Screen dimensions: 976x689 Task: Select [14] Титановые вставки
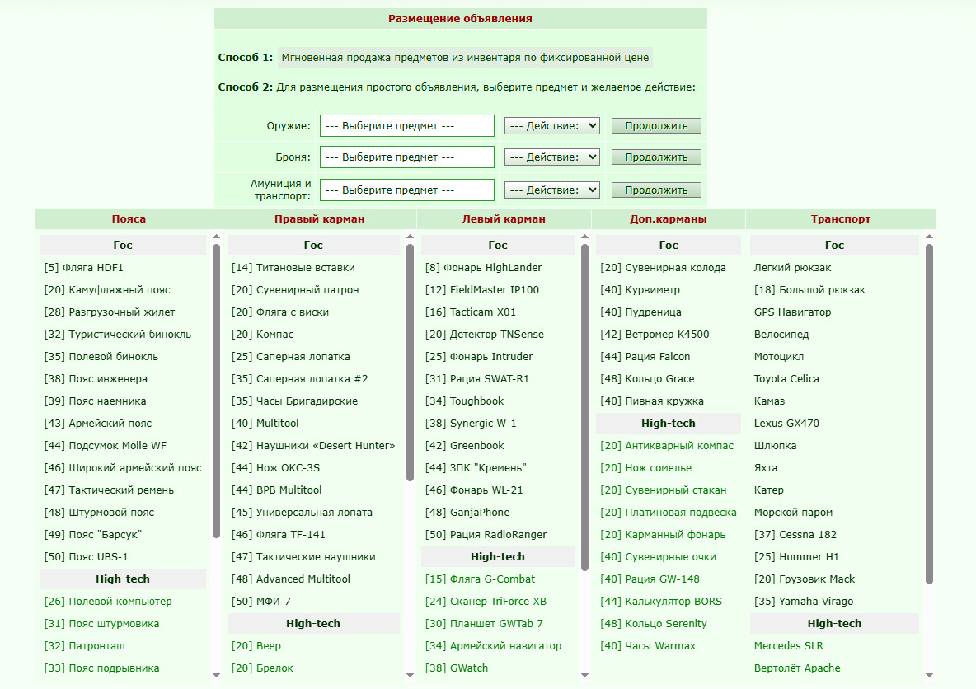pos(293,268)
